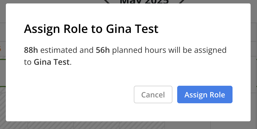Click the blue Assign Role button
The width and height of the screenshot is (257, 129).
pos(205,94)
